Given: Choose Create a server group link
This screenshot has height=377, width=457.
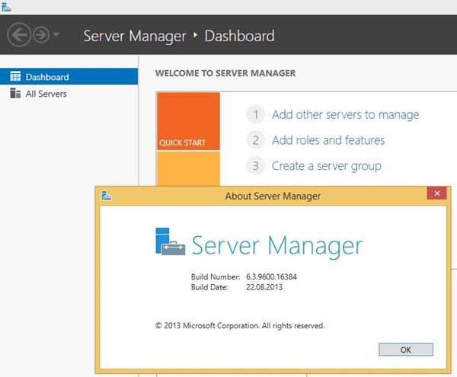Looking at the screenshot, I should tap(326, 165).
